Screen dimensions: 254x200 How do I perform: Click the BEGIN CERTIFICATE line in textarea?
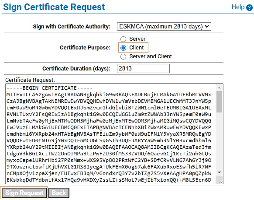coord(50,88)
